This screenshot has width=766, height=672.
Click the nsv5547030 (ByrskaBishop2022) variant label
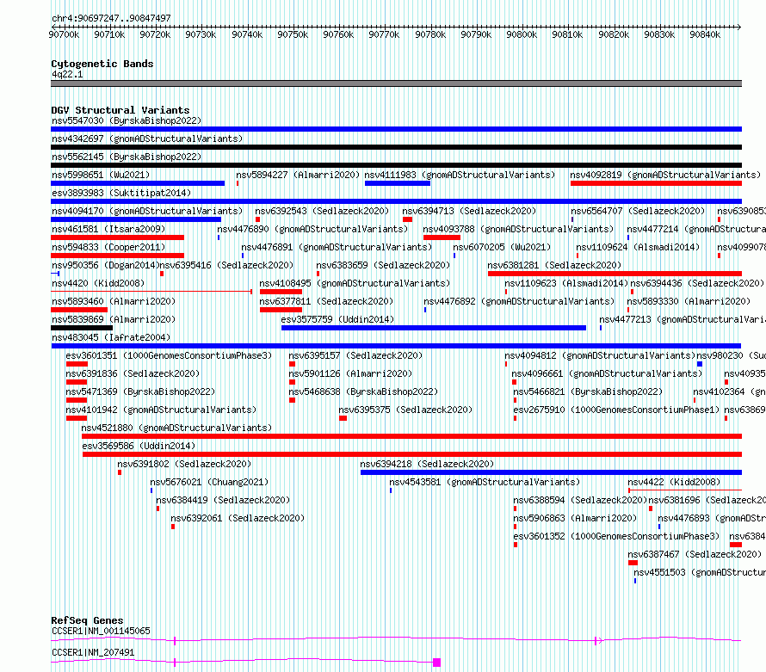pyautogui.click(x=127, y=120)
